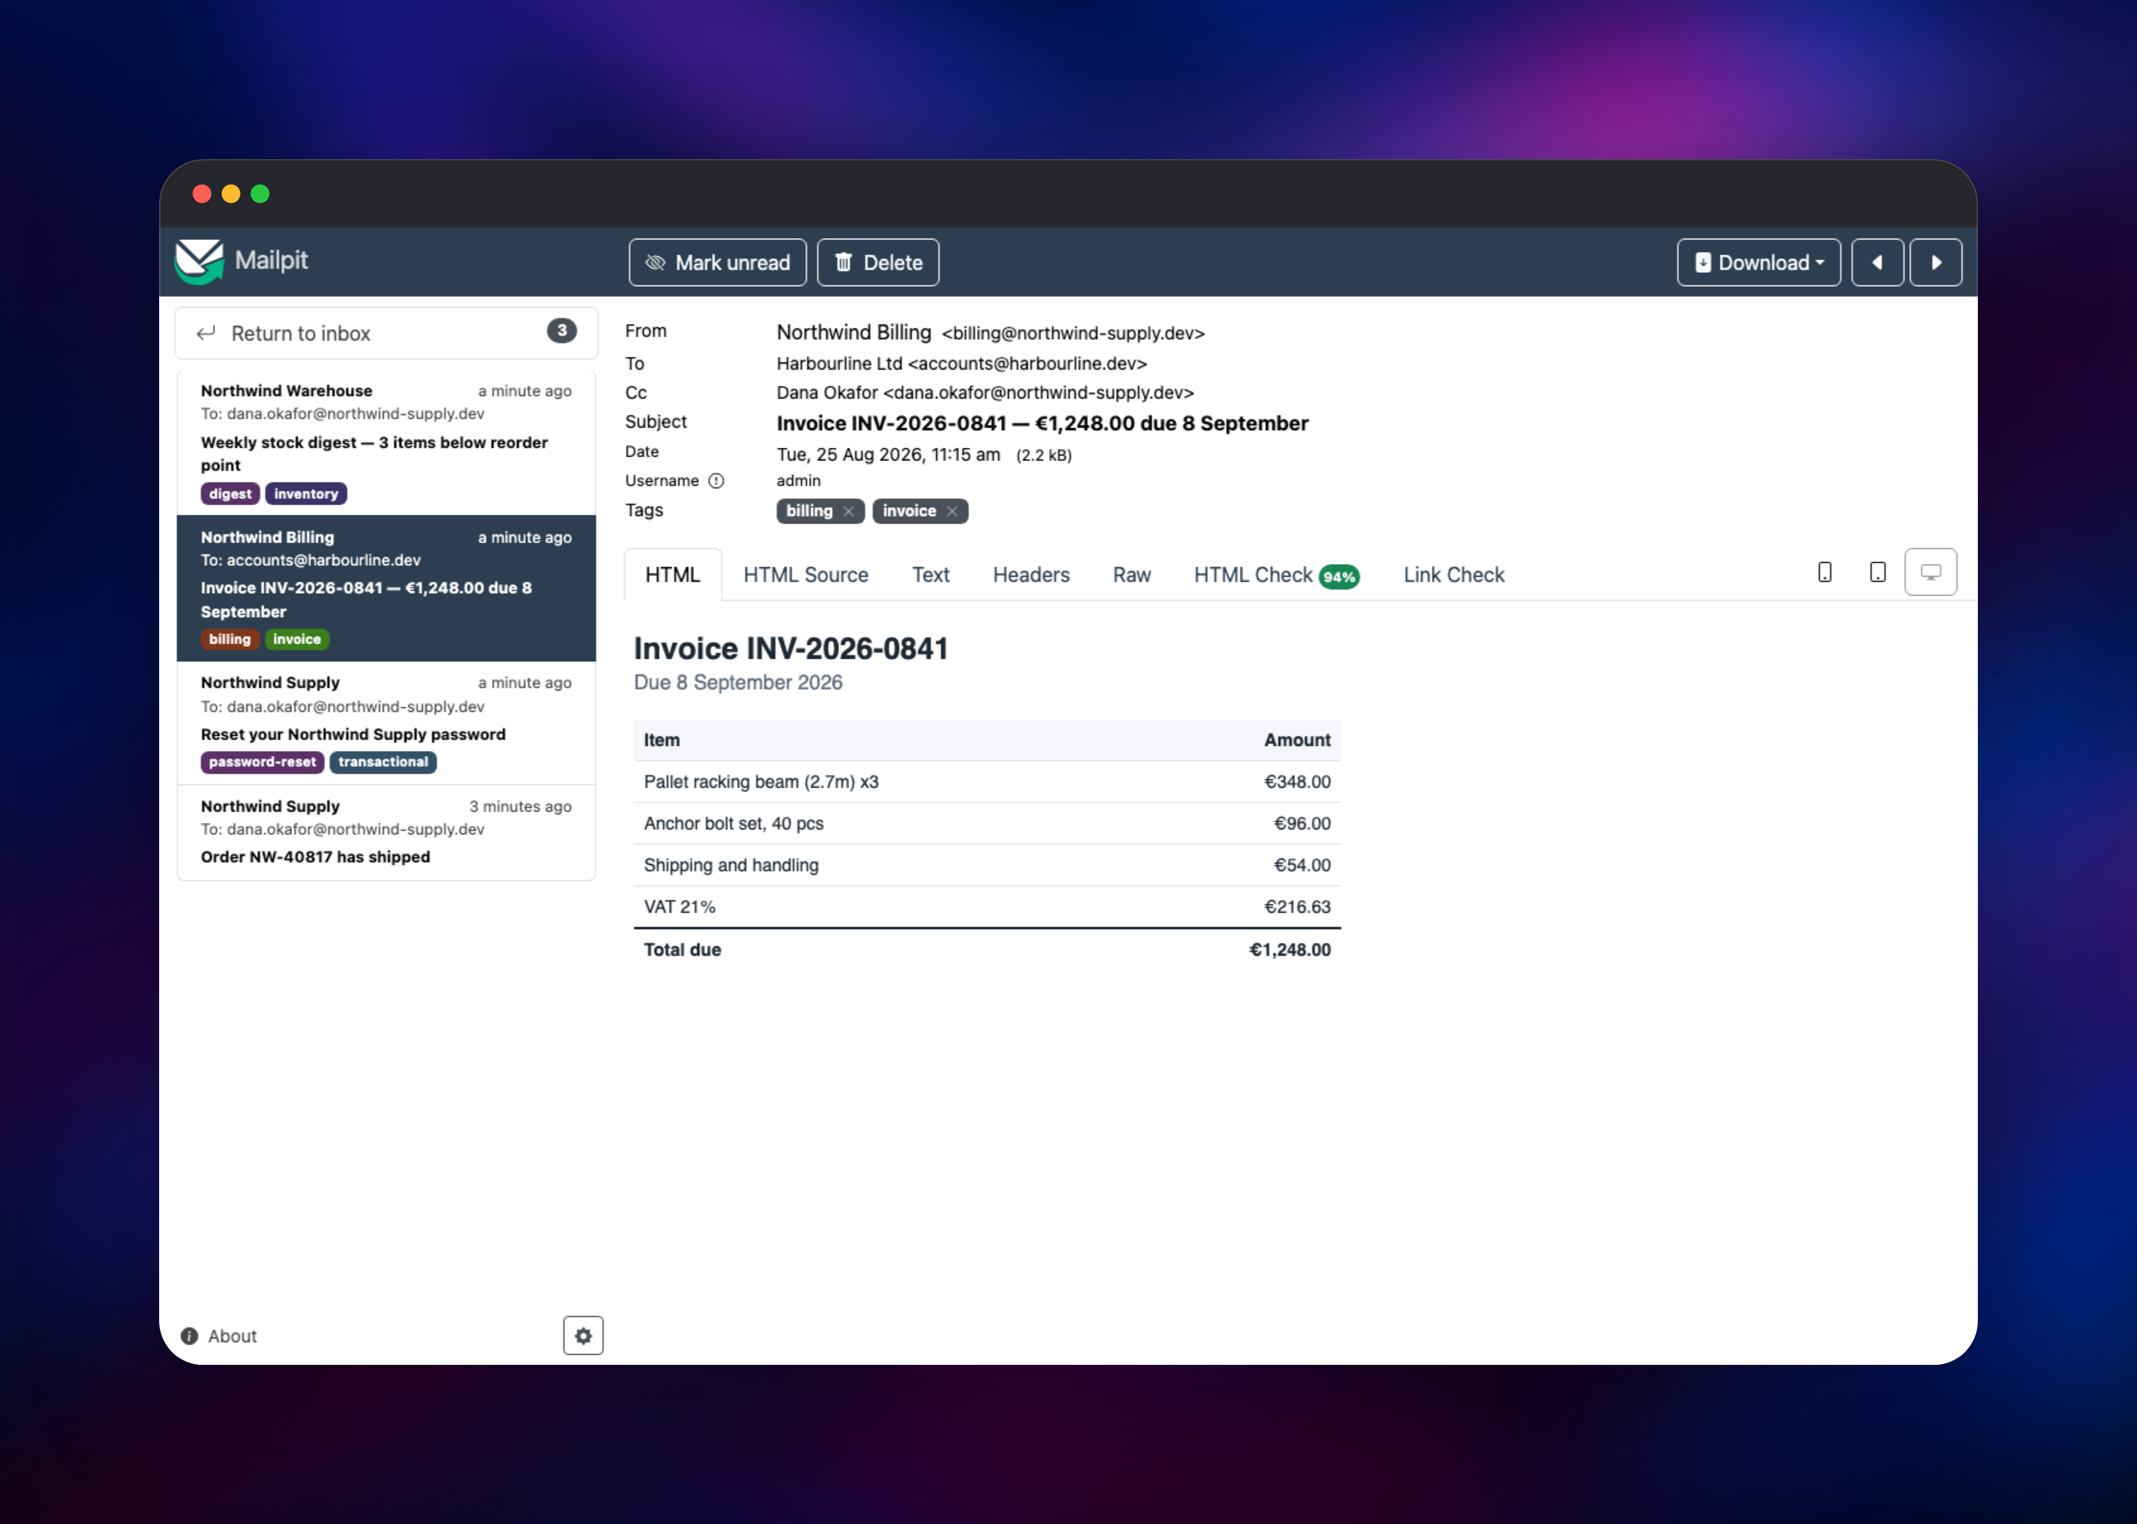This screenshot has height=1524, width=2137.
Task: Go to the next message arrow
Action: (x=1936, y=263)
